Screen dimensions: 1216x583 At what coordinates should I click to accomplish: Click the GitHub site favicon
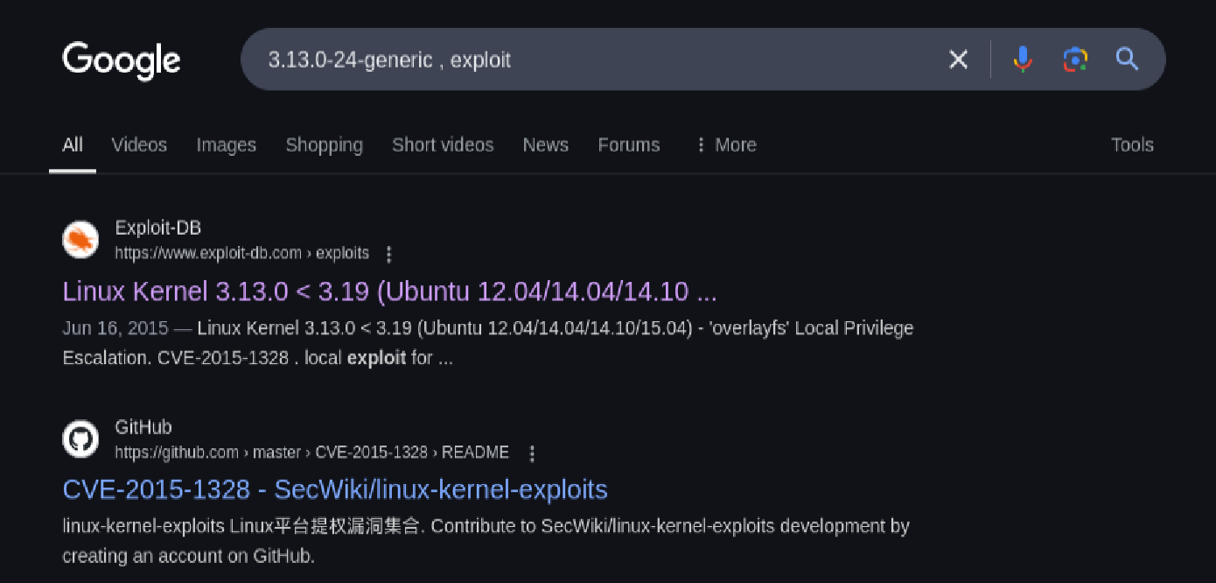pyautogui.click(x=80, y=439)
